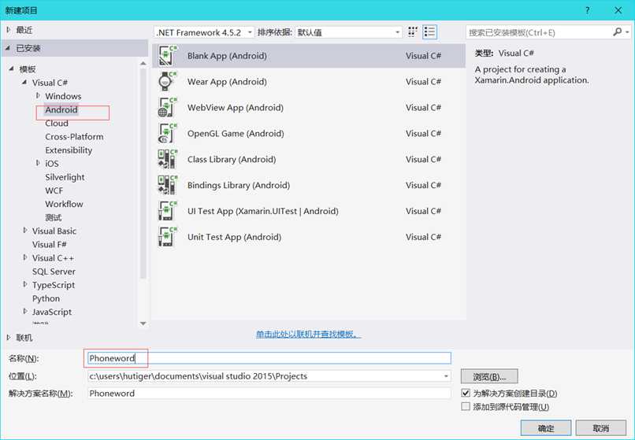Enable add to source control checkbox
The image size is (635, 440).
tap(466, 406)
